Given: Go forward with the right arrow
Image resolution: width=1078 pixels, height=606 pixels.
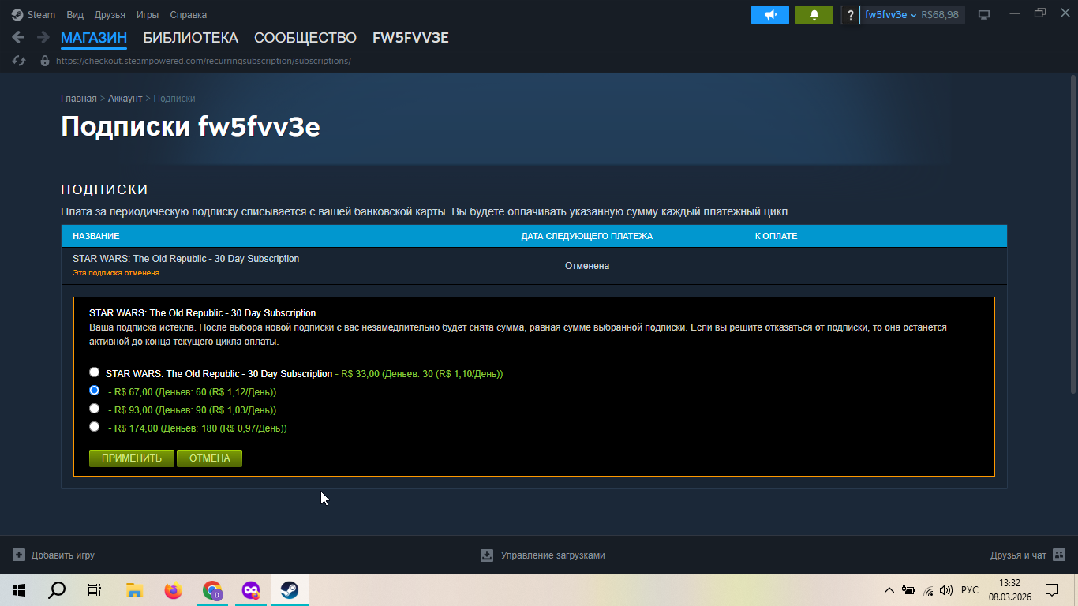Looking at the screenshot, I should click(x=43, y=38).
